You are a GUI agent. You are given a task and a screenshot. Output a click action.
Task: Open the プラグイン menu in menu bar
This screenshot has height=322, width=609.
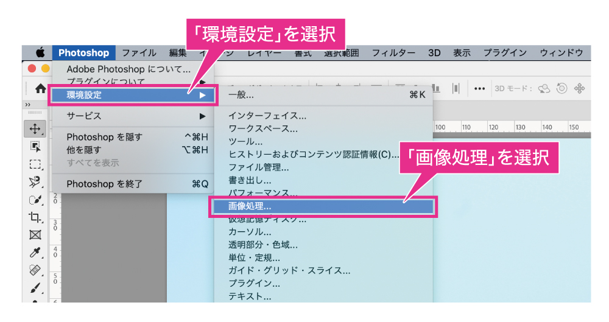point(505,53)
